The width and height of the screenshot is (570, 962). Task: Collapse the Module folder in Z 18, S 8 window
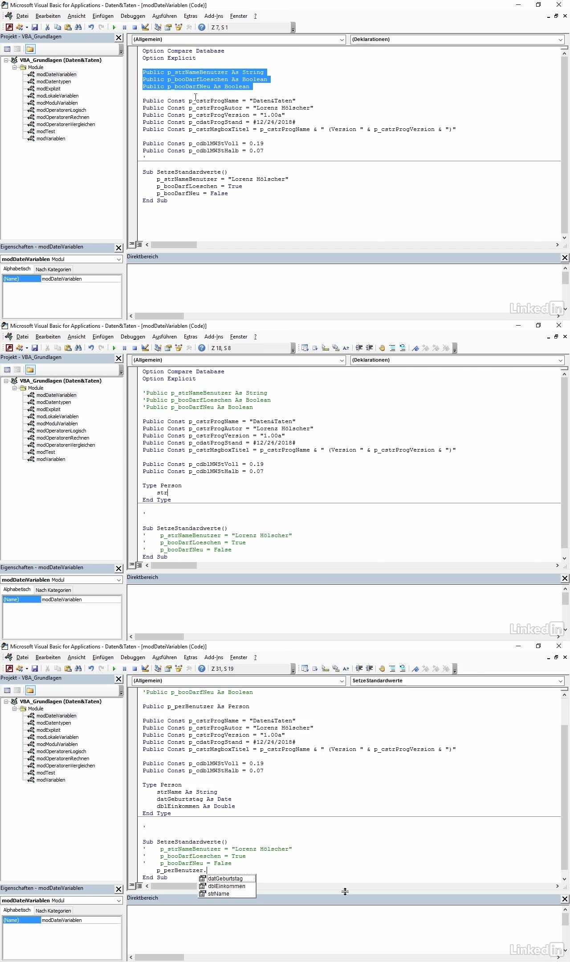tap(14, 388)
